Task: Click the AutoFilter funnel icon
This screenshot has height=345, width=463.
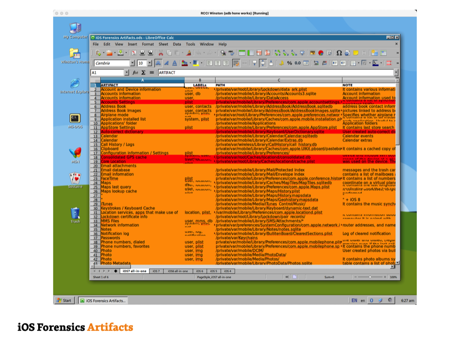Action: click(302, 53)
